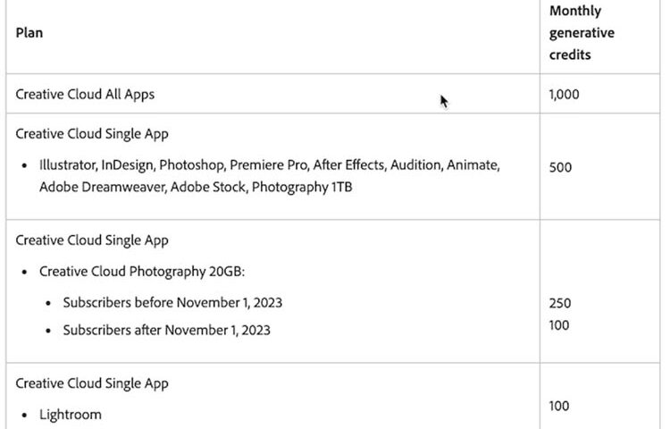Click the 250 credits value
The width and height of the screenshot is (670, 429).
pos(560,303)
